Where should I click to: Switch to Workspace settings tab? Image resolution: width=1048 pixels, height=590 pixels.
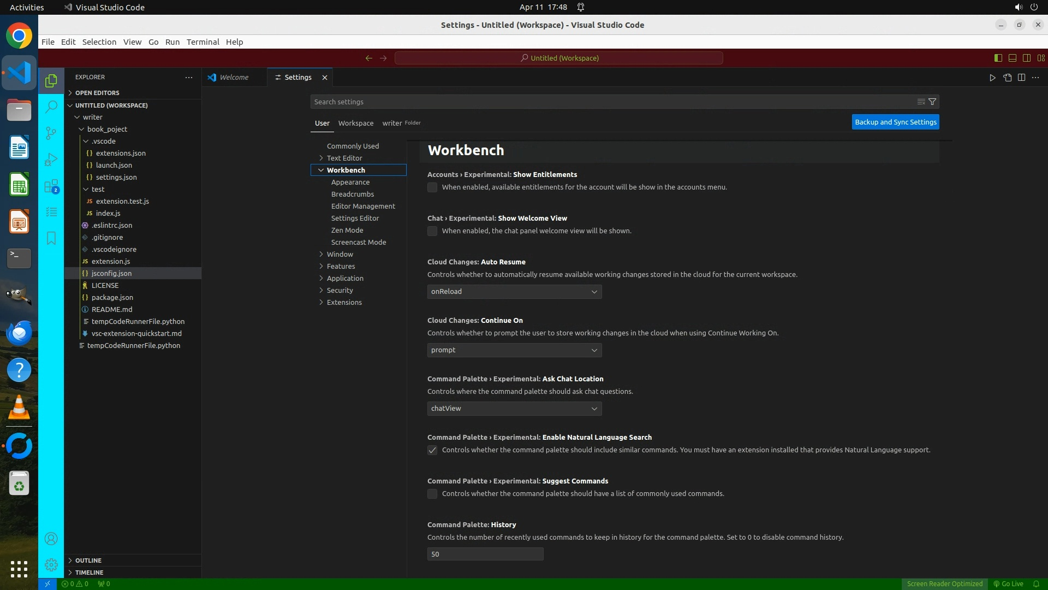(355, 123)
